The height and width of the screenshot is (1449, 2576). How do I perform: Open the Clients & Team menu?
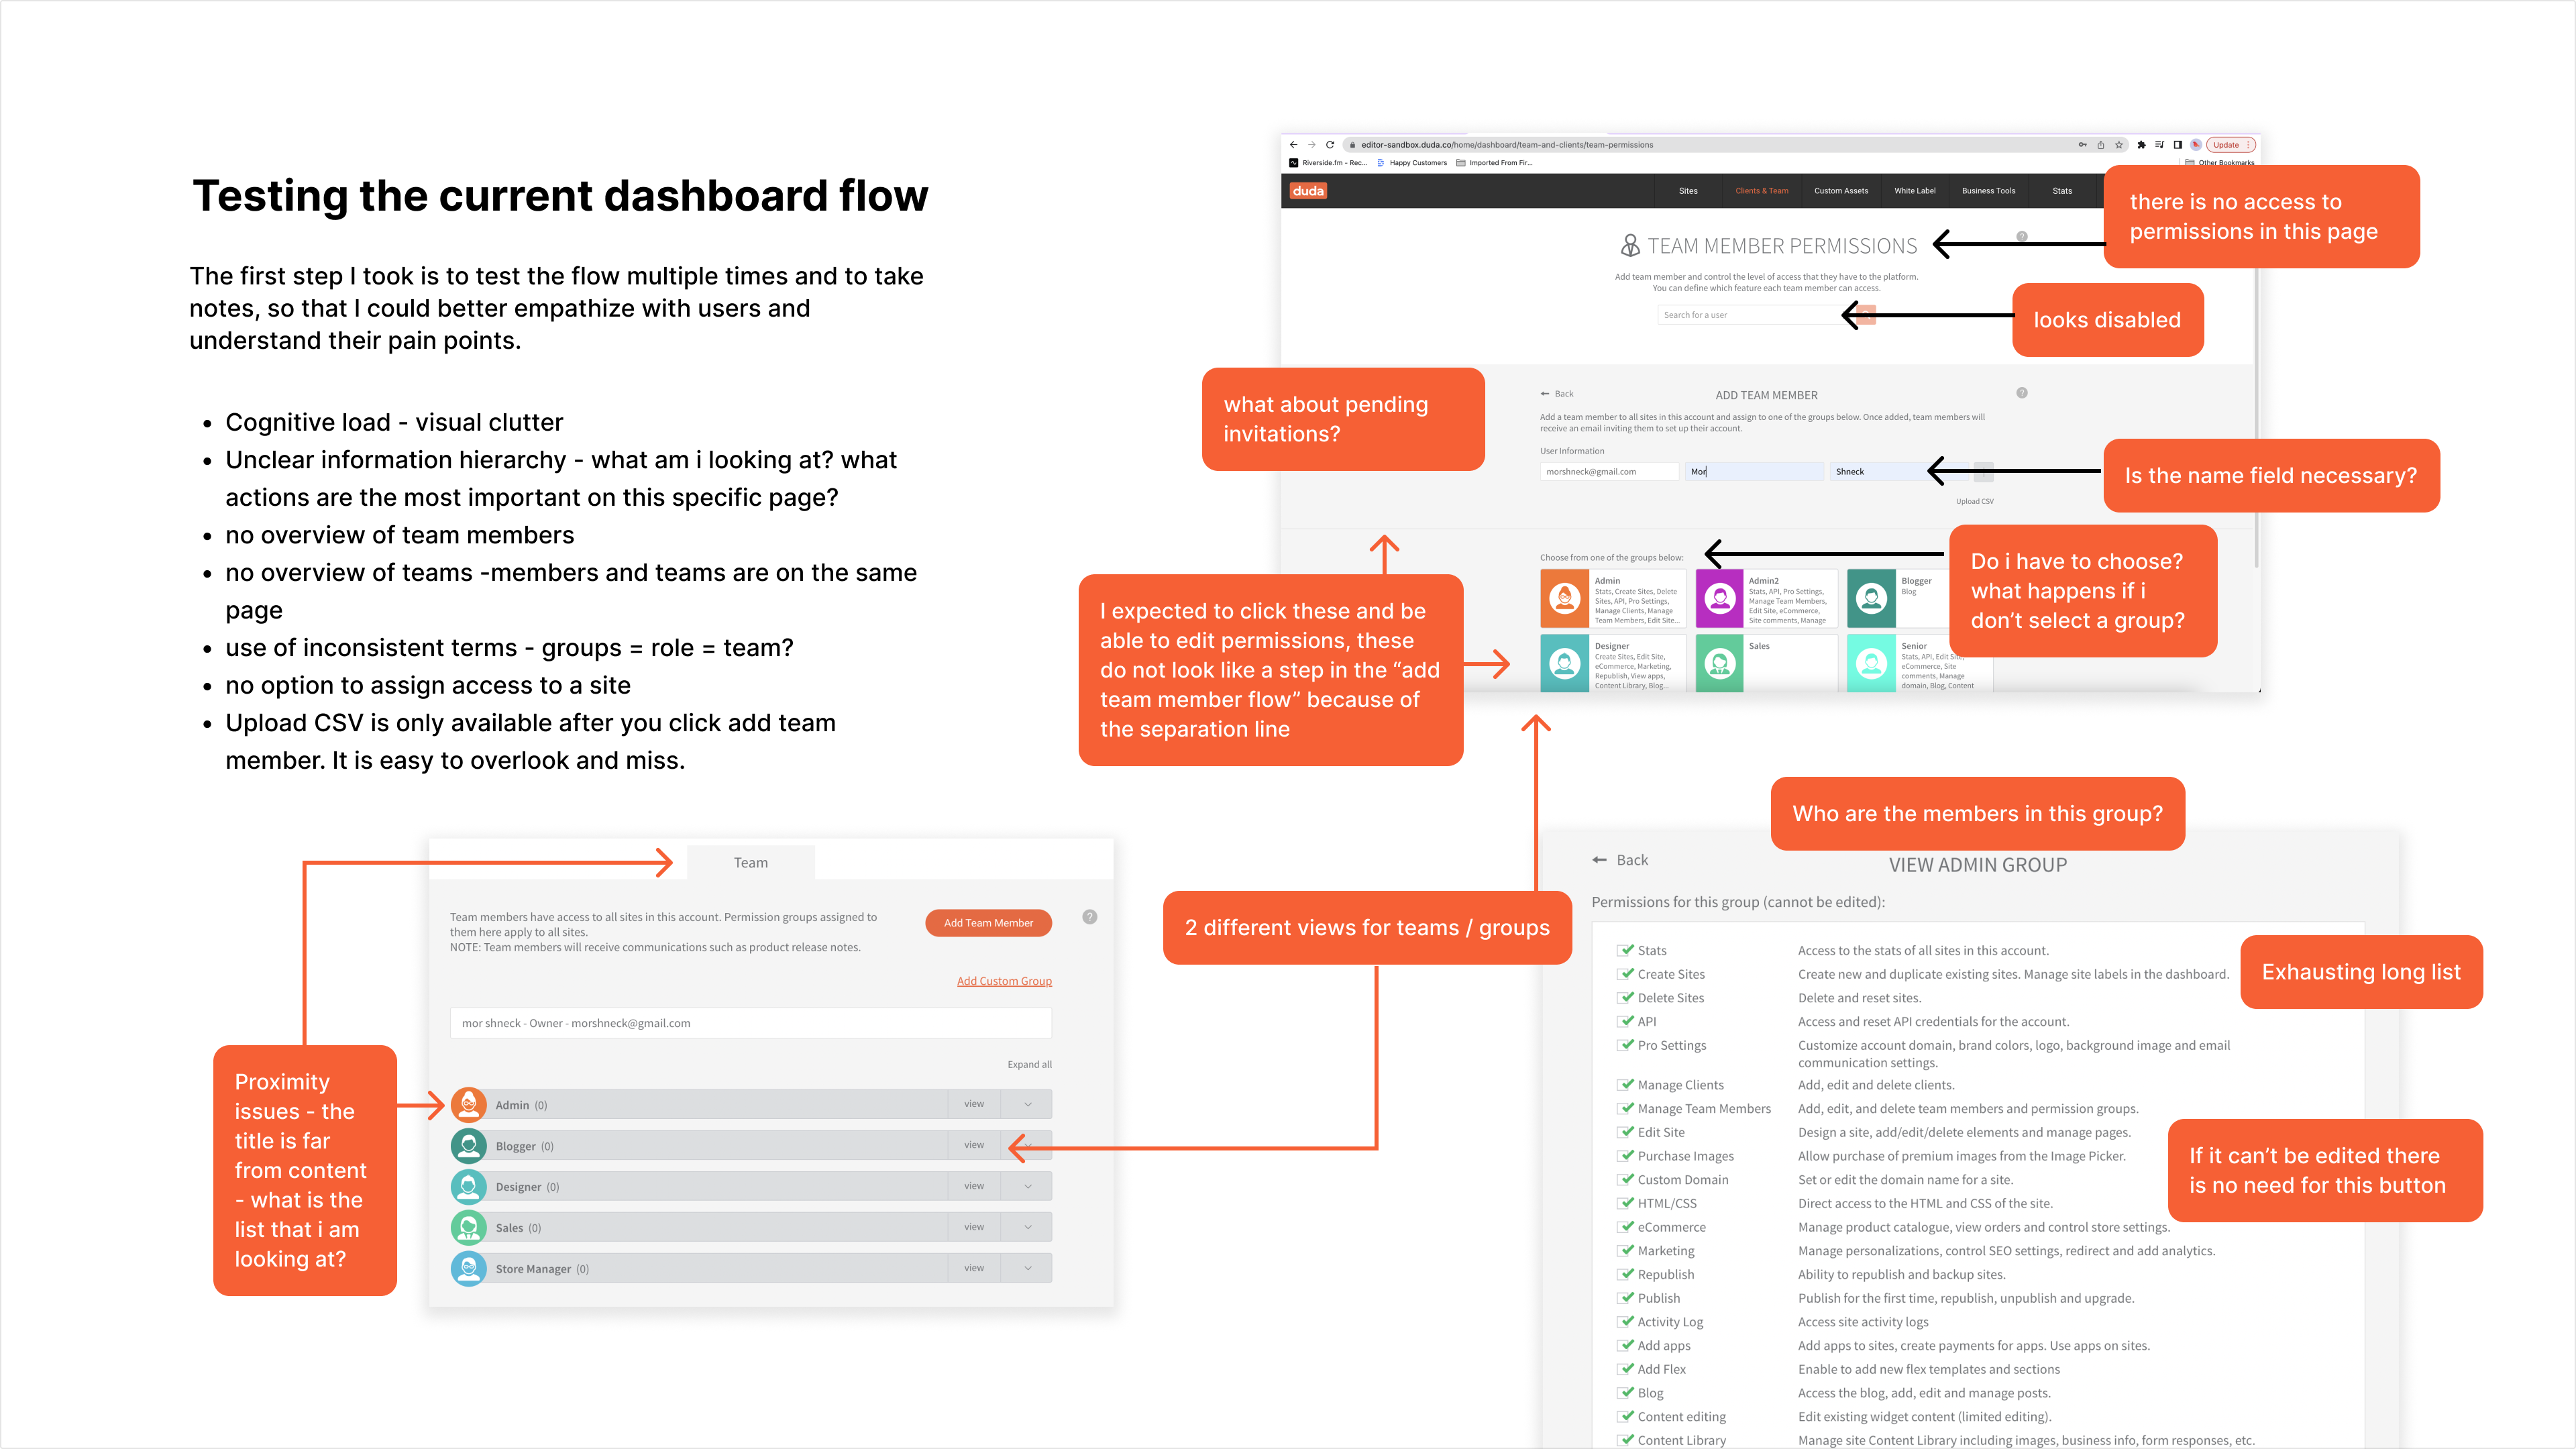click(x=1762, y=191)
